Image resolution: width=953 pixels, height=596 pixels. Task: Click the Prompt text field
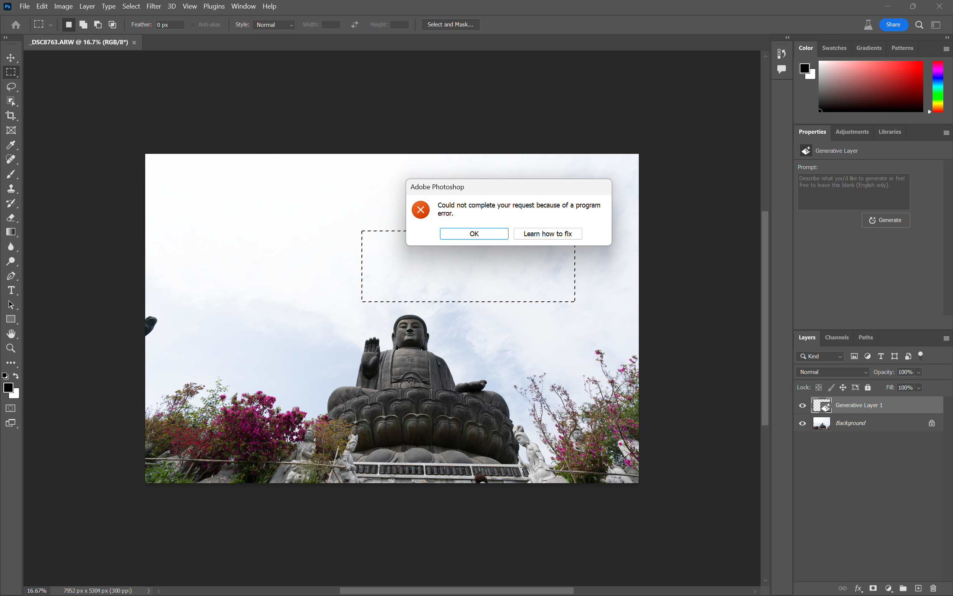tap(853, 192)
